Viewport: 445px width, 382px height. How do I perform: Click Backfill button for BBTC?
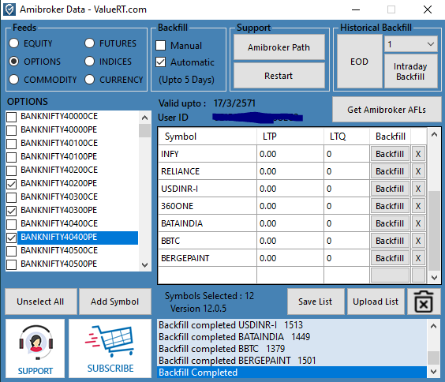tap(390, 241)
